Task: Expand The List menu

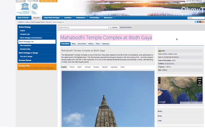Action: pos(37,18)
